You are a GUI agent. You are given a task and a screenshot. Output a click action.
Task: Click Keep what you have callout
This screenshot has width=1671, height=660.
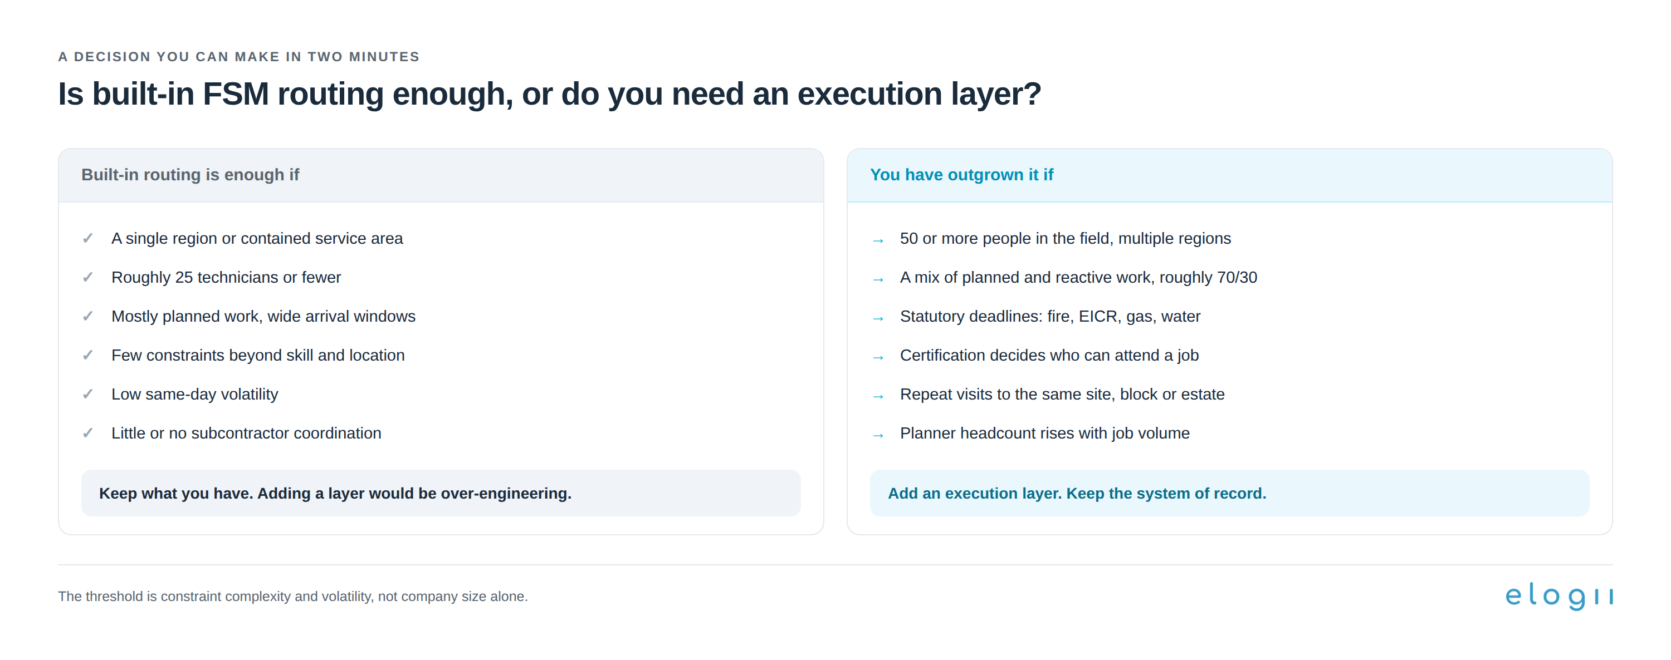pos(441,494)
